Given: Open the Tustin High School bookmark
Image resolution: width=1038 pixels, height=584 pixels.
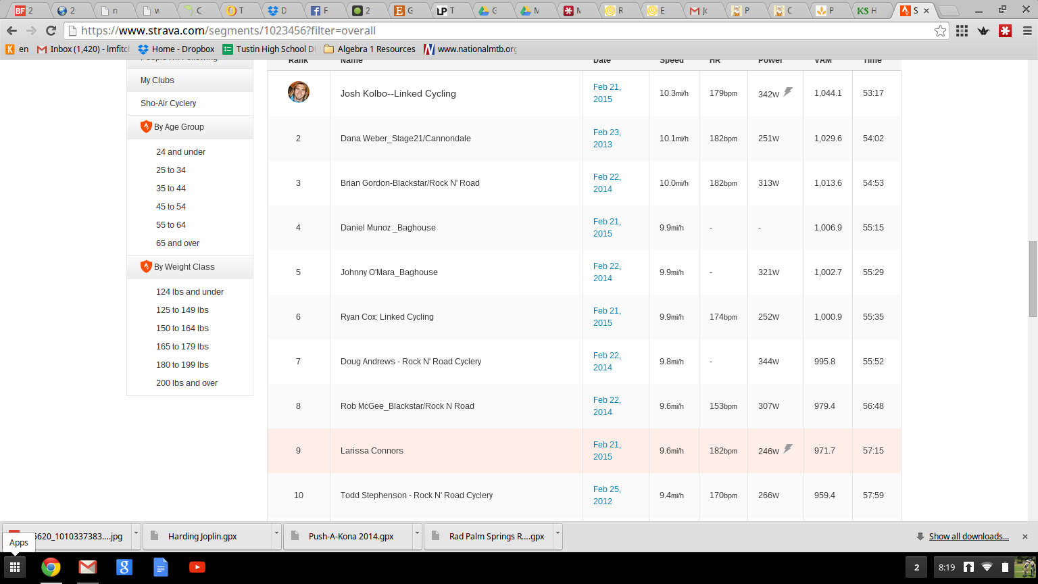Looking at the screenshot, I should click(x=269, y=49).
